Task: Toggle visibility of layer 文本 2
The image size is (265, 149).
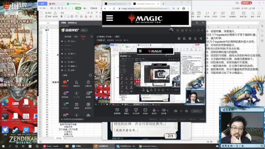Action: (x=62, y=41)
